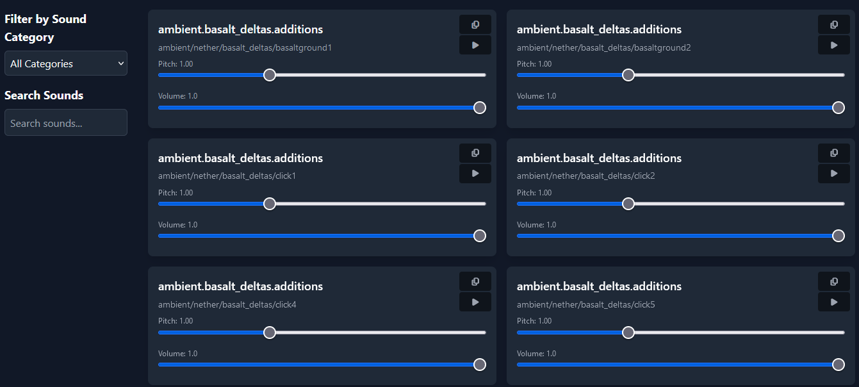The image size is (859, 387).
Task: Copy the click5 sound identifier
Action: tap(833, 282)
